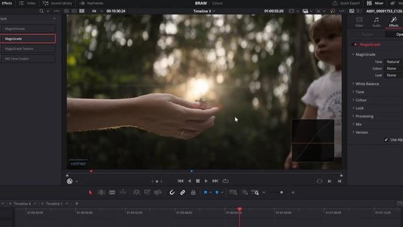Select the arrow Selection Mode tool
This screenshot has height=227, width=403.
pyautogui.click(x=90, y=192)
